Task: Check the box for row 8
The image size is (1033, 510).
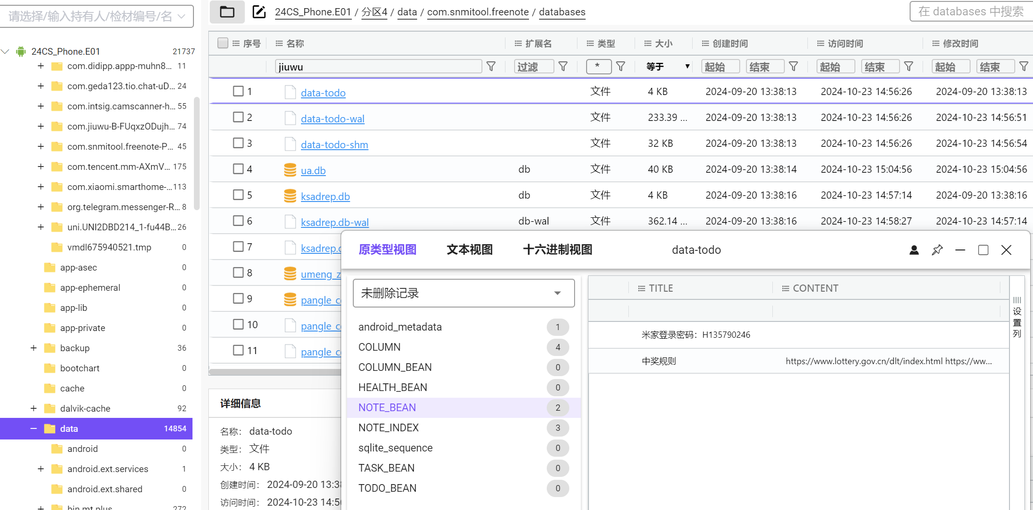Action: click(x=238, y=273)
